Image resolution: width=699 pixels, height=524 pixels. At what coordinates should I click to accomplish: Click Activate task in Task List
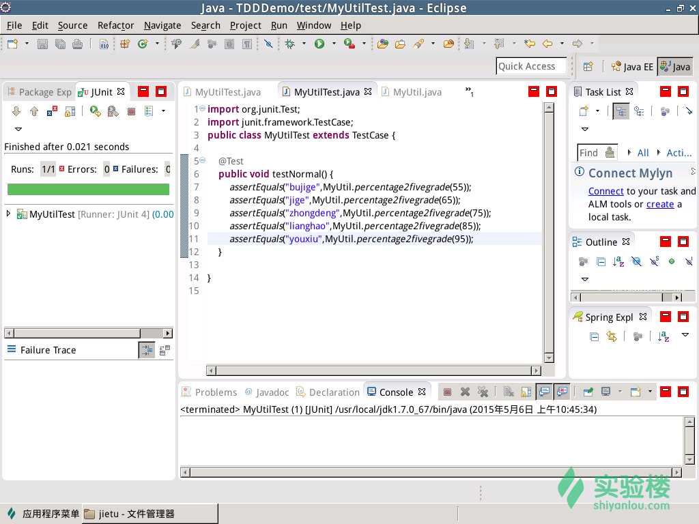[x=679, y=153]
